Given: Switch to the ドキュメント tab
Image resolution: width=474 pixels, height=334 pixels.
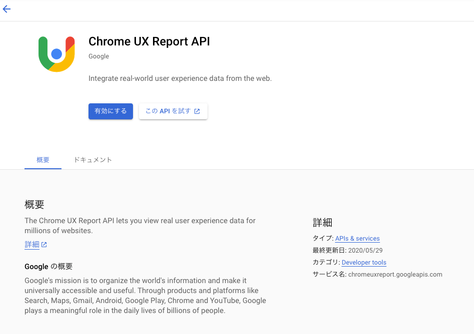Looking at the screenshot, I should [x=93, y=160].
